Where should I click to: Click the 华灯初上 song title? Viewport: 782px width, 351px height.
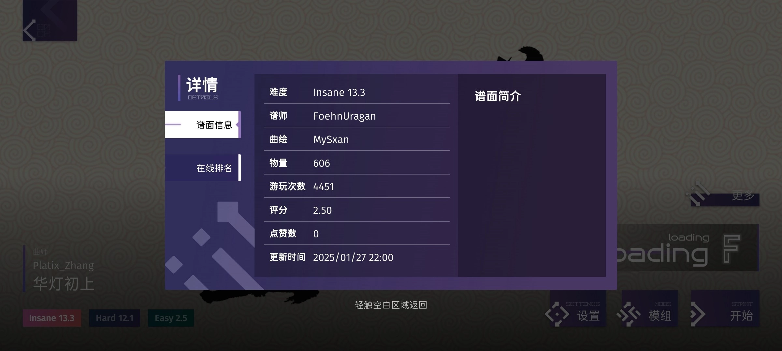64,283
